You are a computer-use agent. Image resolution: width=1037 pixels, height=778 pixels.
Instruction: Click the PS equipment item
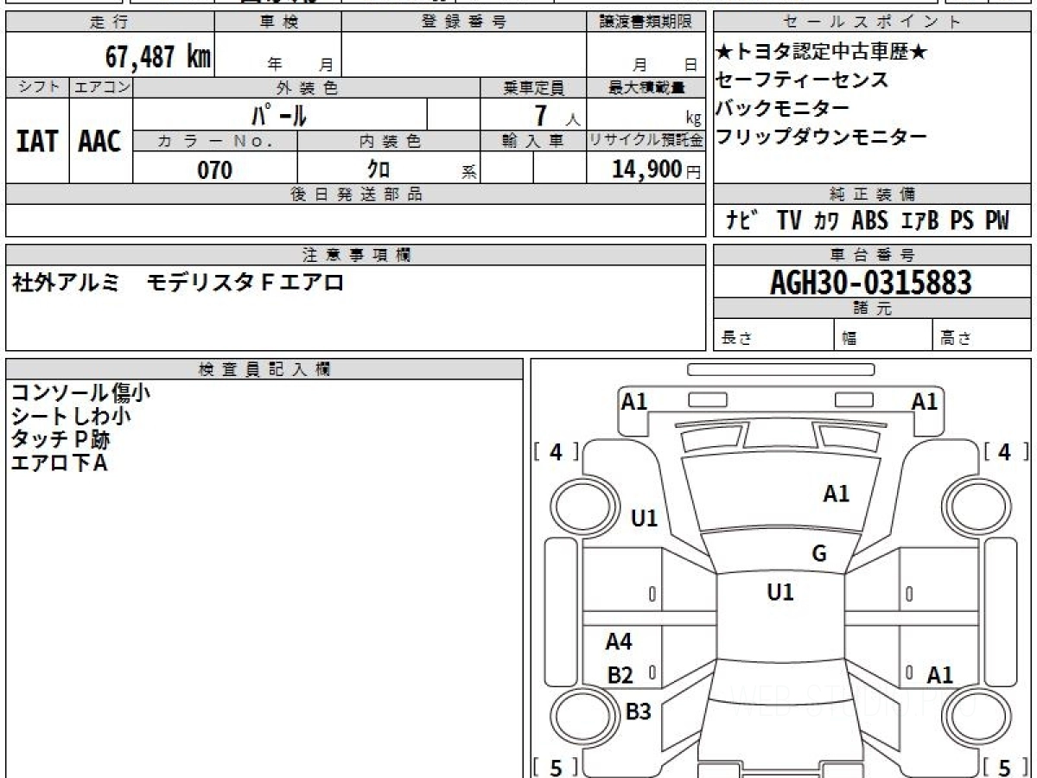[962, 220]
